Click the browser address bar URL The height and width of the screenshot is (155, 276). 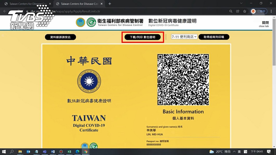(x=65, y=11)
